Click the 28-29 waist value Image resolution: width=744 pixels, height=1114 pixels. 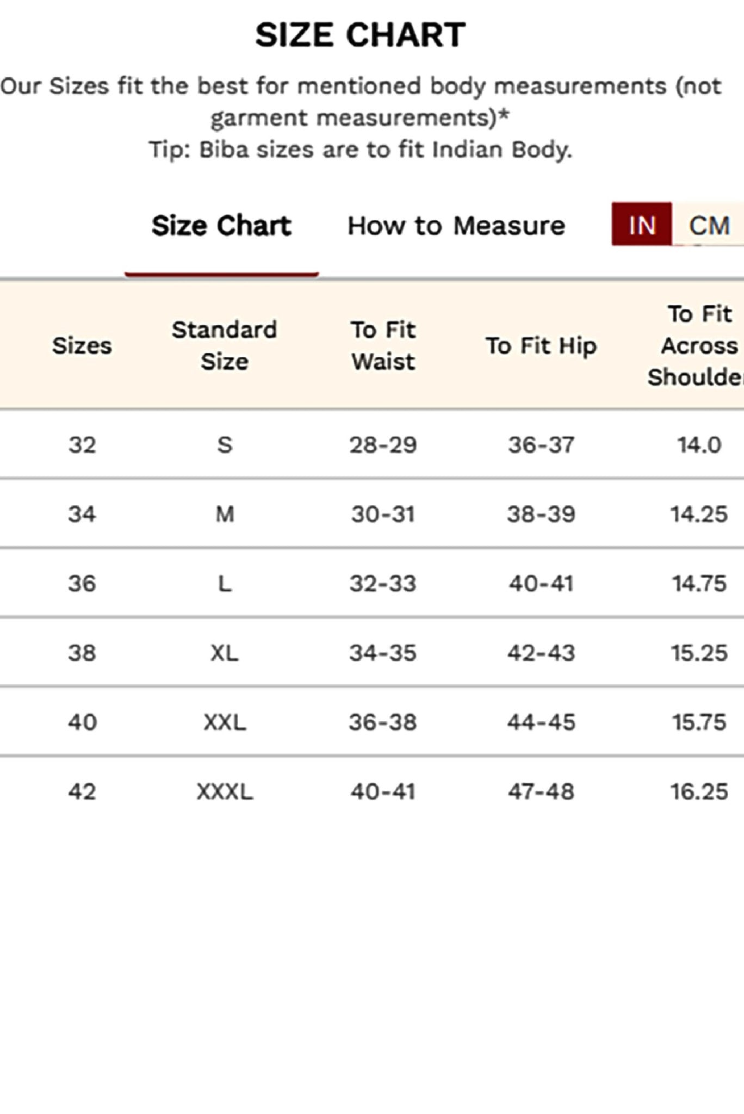pos(383,445)
